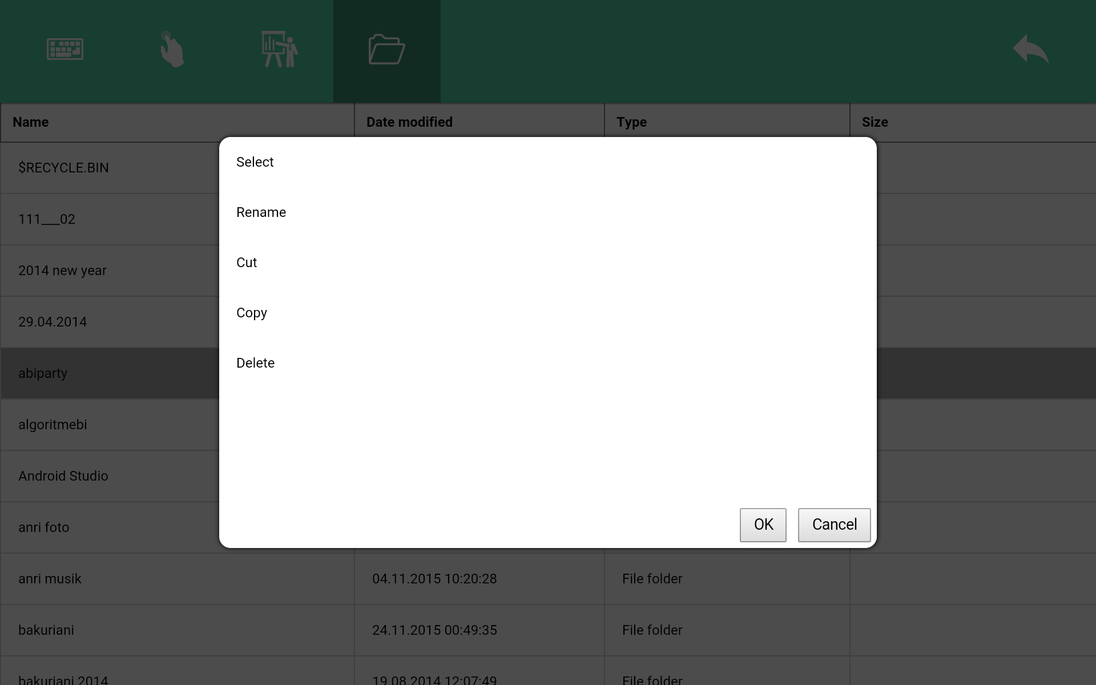Screen dimensions: 1096x685
Task: Select the bakuriani folder row
Action: [46, 630]
